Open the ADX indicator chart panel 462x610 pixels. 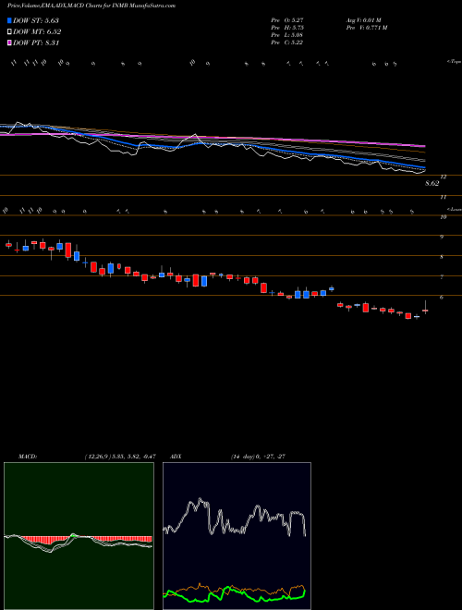click(237, 536)
